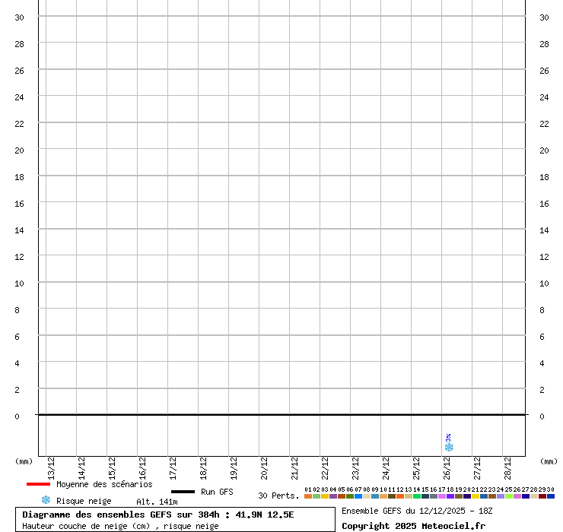Click the 3% snow risk label
Screen dimensions: 563x532
[x=449, y=438]
